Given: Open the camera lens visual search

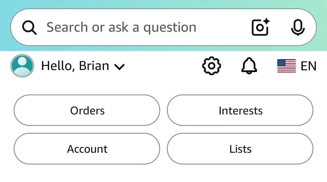Looking at the screenshot, I should pyautogui.click(x=260, y=27).
